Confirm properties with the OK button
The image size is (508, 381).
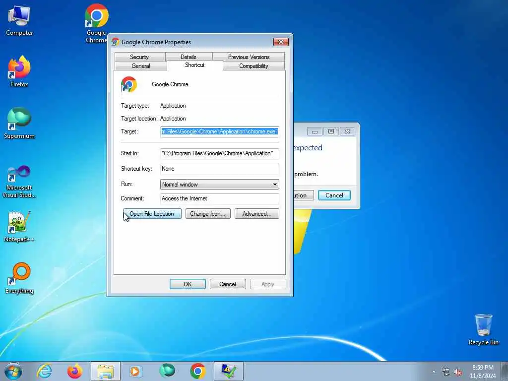pyautogui.click(x=188, y=284)
